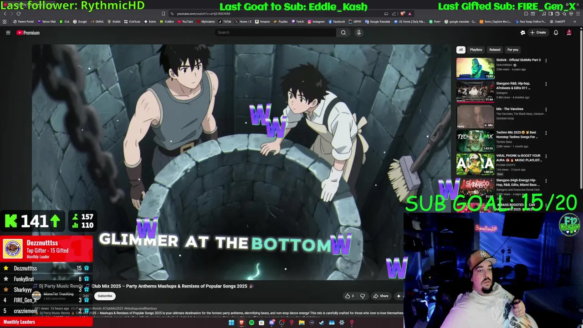This screenshot has width=583, height=328.
Task: Open the Mix - The Vaccines thumbnail
Action: 475,117
